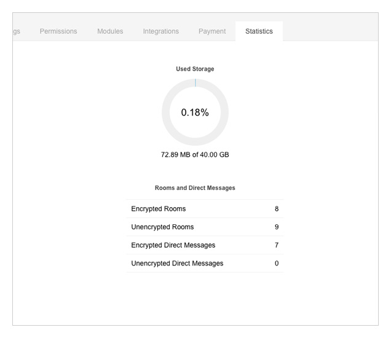Click the Encrypted Rooms count of 8
This screenshot has width=391, height=338.
pos(277,208)
